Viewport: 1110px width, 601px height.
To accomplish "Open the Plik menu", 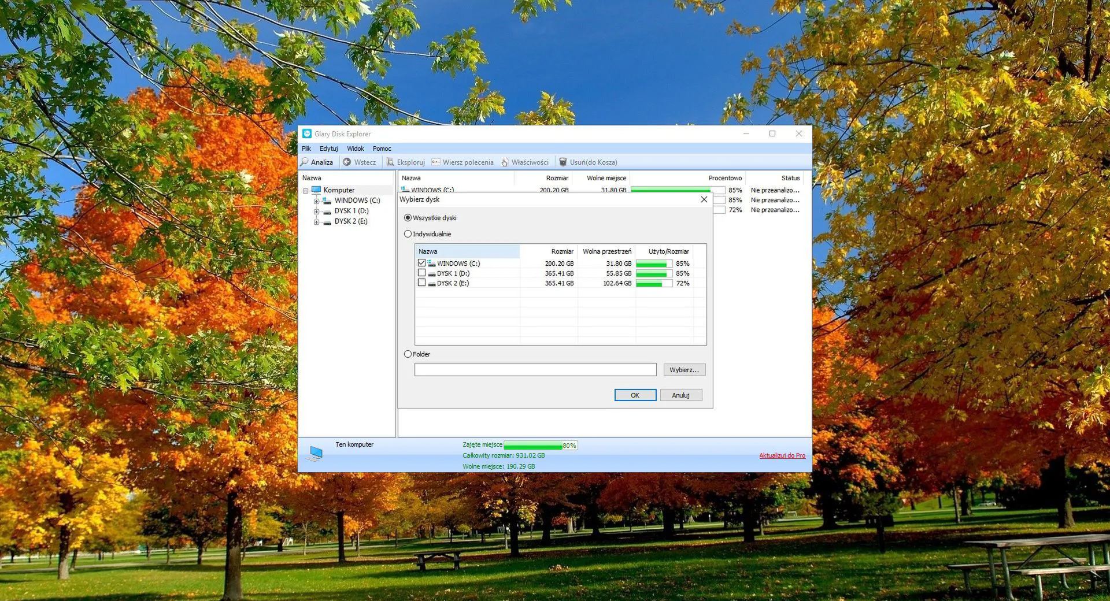I will coord(306,149).
